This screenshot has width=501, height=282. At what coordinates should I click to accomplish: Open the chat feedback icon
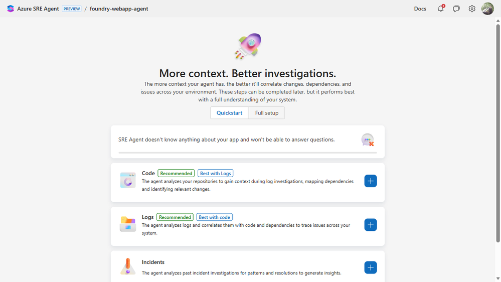coord(456,9)
